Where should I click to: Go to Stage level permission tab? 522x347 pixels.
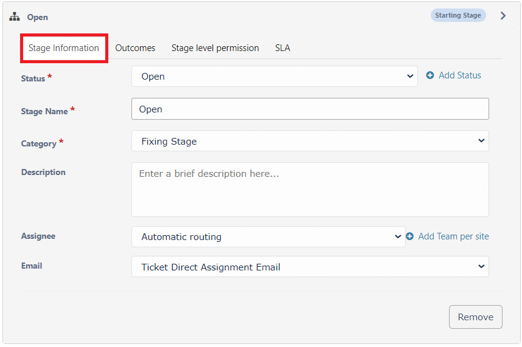215,48
